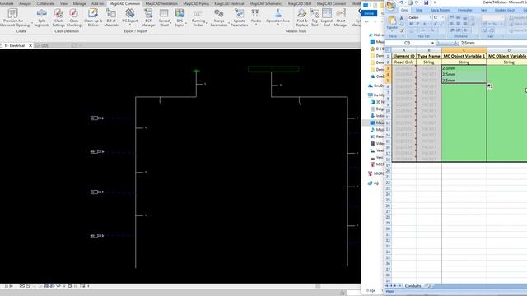Click the Excel Select All corner
527x296 pixels.
(x=388, y=50)
